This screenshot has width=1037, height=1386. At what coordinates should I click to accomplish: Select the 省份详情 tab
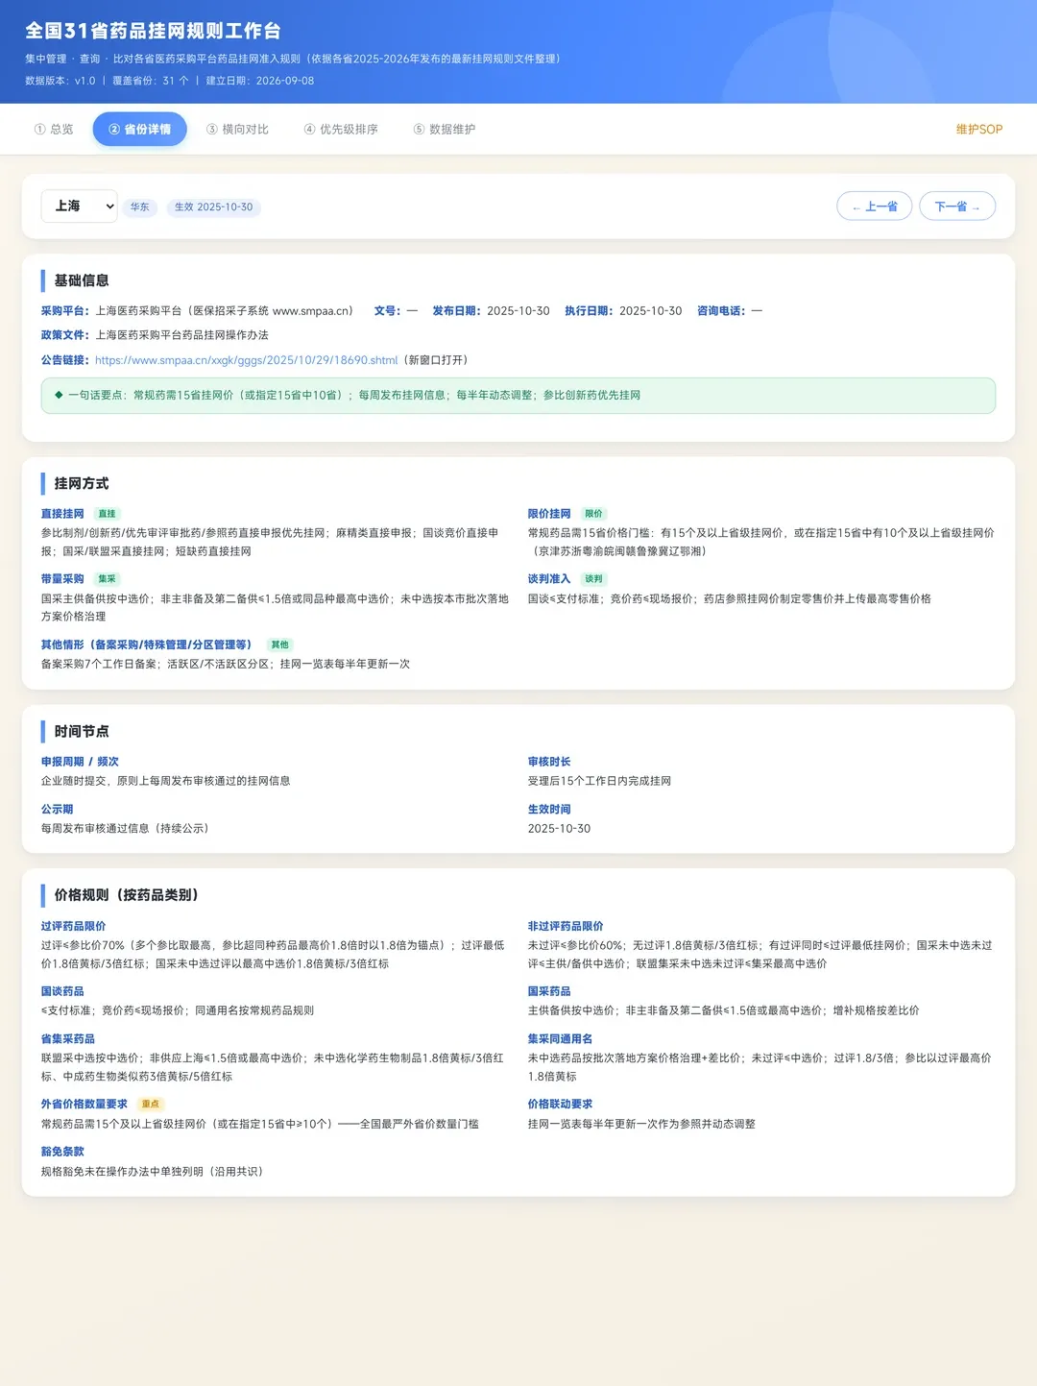coord(140,130)
